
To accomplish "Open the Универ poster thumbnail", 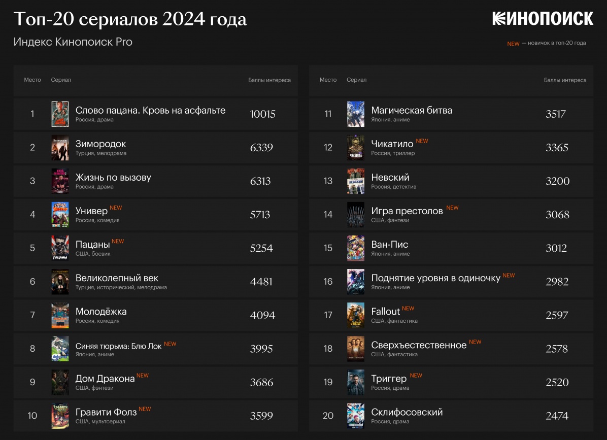I will coord(60,214).
